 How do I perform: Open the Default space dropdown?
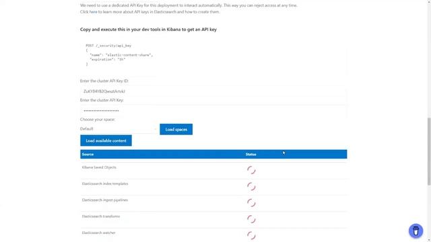point(119,128)
